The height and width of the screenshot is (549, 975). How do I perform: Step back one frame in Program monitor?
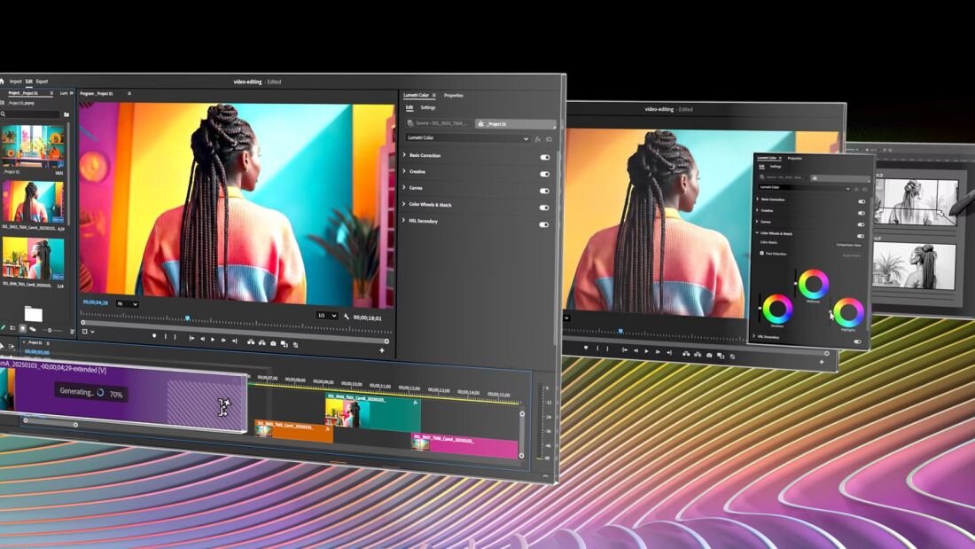[202, 339]
